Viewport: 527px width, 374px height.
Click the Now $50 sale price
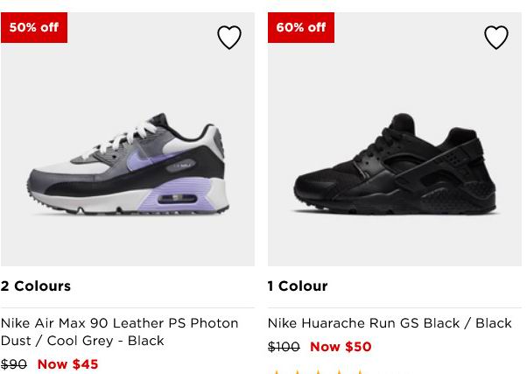click(341, 347)
